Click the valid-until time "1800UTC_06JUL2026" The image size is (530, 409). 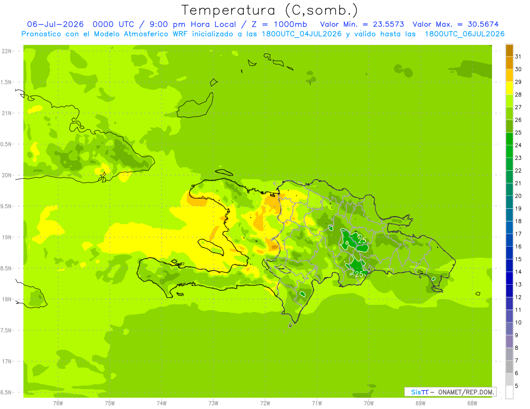tap(465, 34)
